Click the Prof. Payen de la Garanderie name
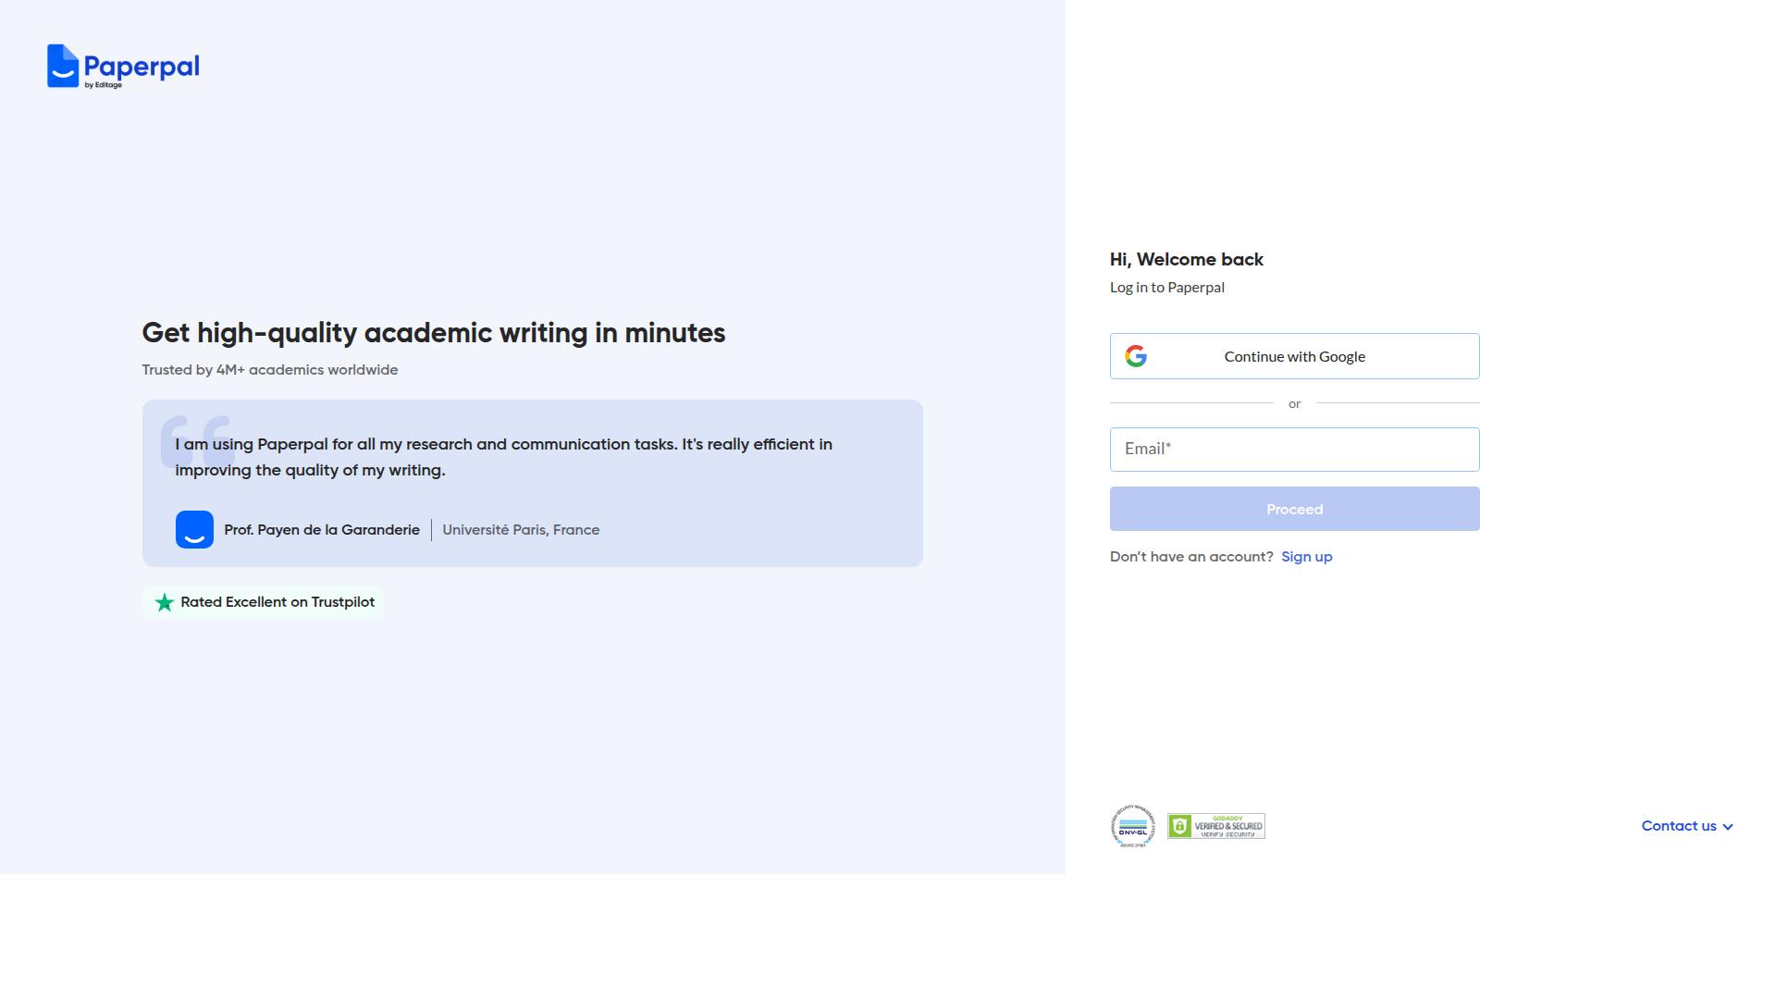This screenshot has width=1776, height=999. point(322,530)
